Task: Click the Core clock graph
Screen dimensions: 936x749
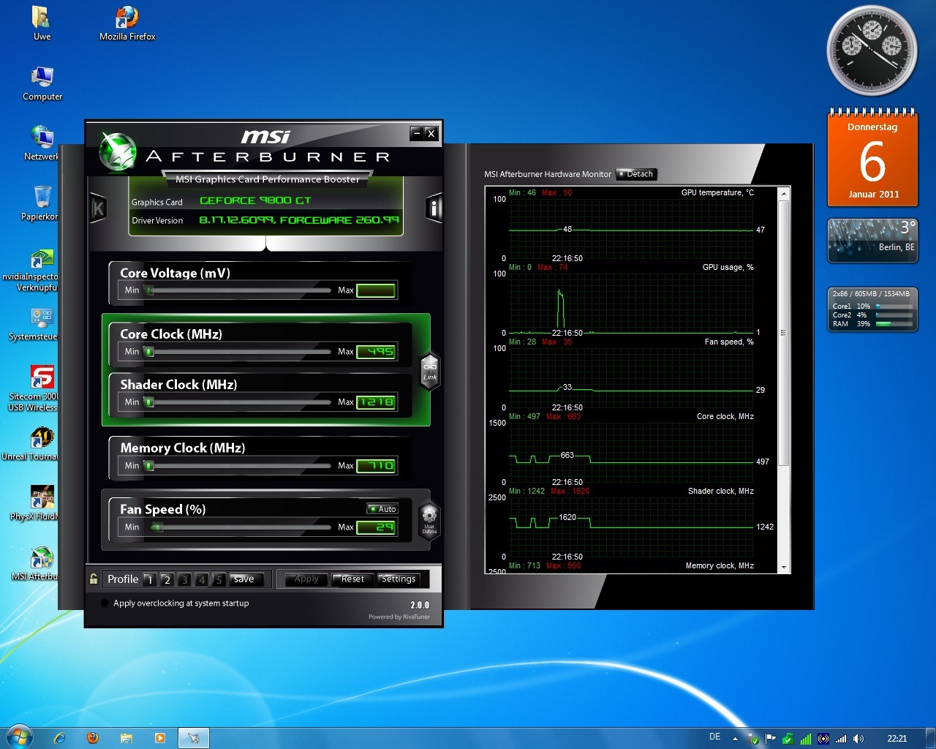Action: (x=631, y=452)
